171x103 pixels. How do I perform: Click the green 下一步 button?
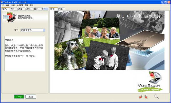pyautogui.click(x=19, y=96)
